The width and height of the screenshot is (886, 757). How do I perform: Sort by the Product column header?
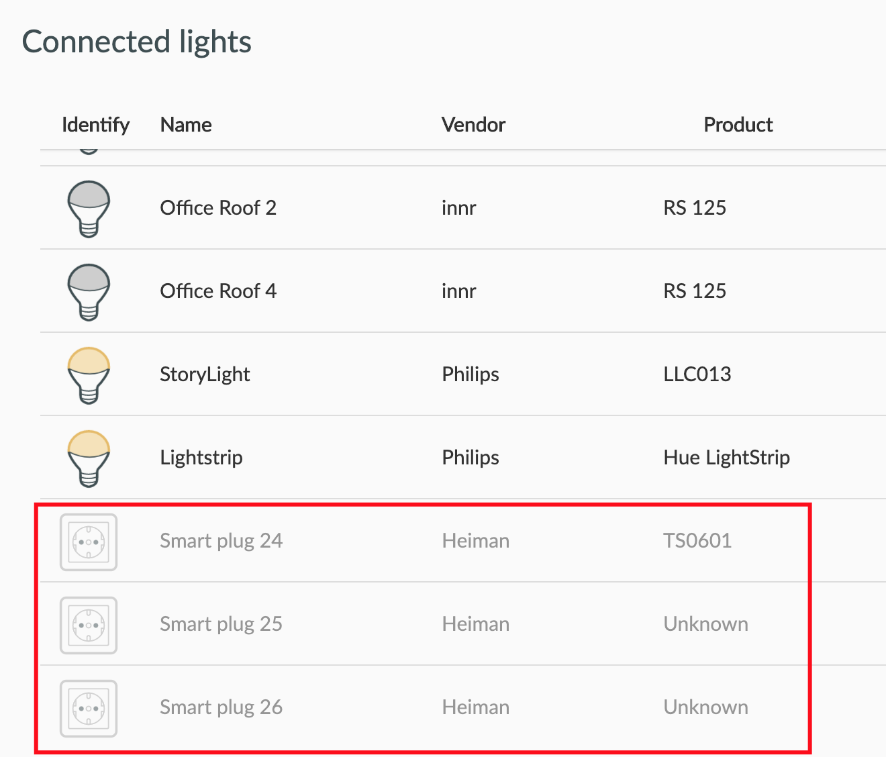pos(738,125)
